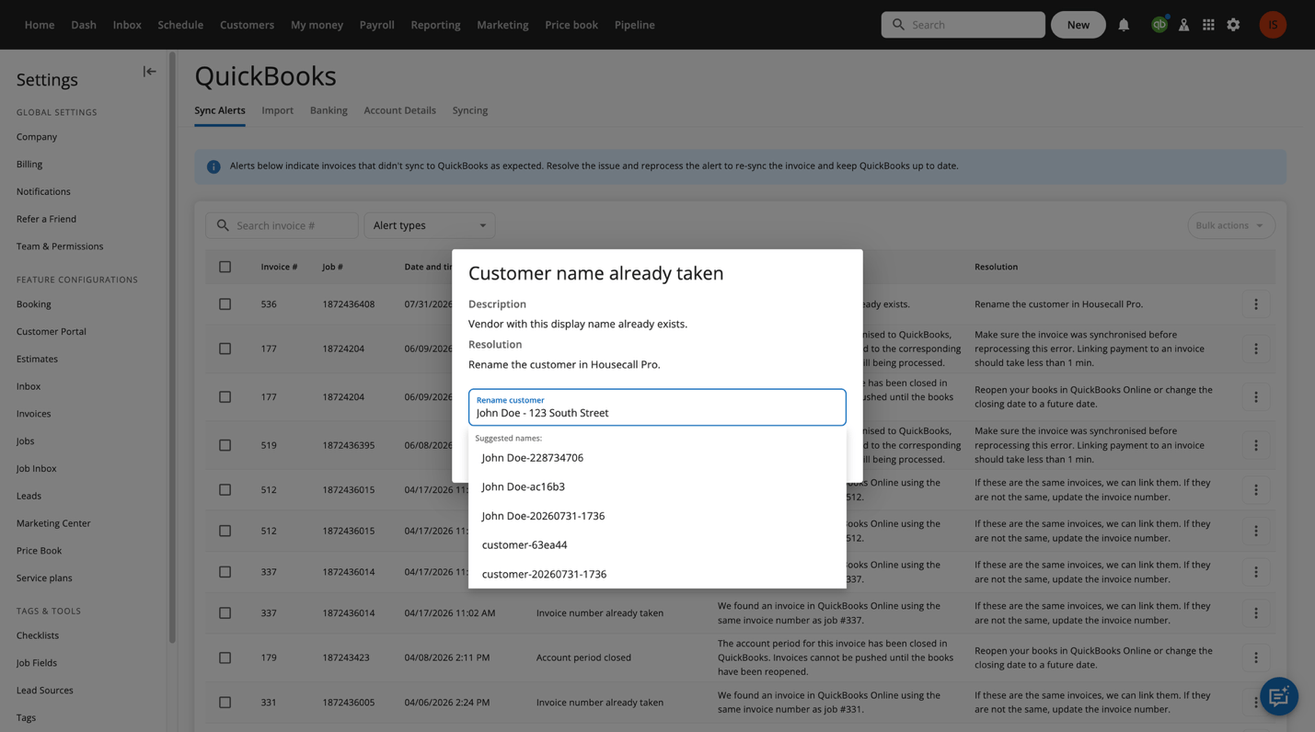The image size is (1315, 732).
Task: Open Pipeline in top navigation
Action: point(635,25)
